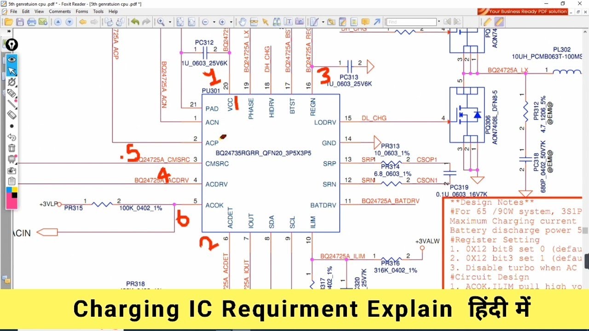Print the document using the printer icon
This screenshot has height=331, width=589.
[x=32, y=22]
